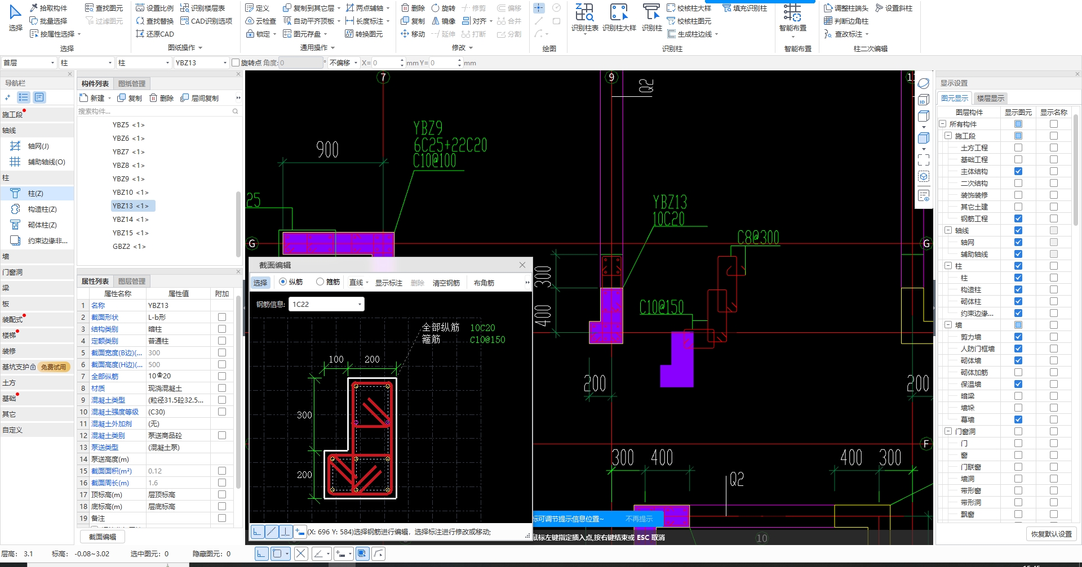Click 校核柱大样 verify column detail
Screen dimensions: 1082x567
[689, 8]
